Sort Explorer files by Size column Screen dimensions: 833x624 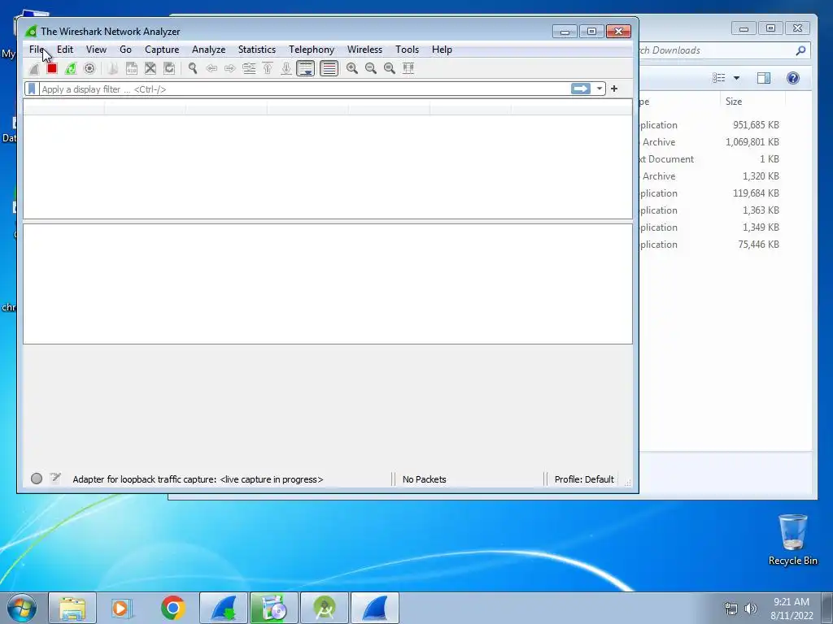[752, 102]
